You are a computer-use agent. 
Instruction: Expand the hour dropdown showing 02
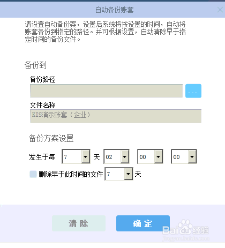coord(124,156)
